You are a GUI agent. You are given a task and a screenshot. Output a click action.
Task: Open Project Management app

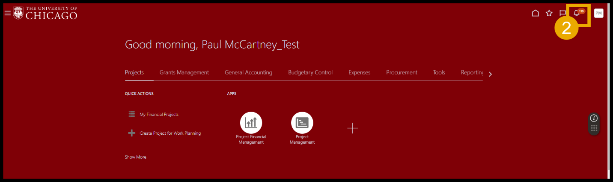302,123
